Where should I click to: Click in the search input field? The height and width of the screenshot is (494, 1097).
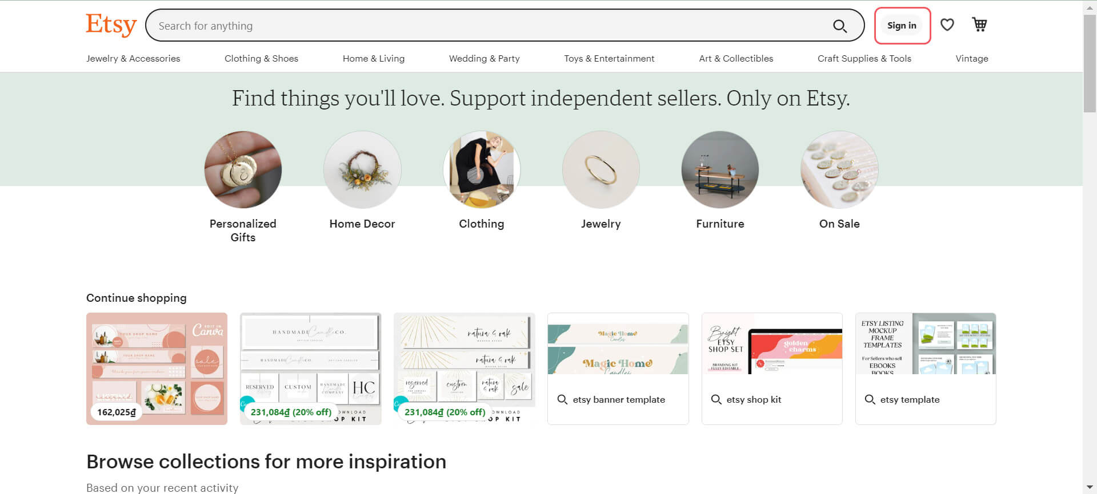point(457,25)
